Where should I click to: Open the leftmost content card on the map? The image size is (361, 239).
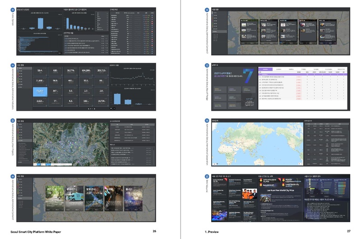[x=248, y=32]
